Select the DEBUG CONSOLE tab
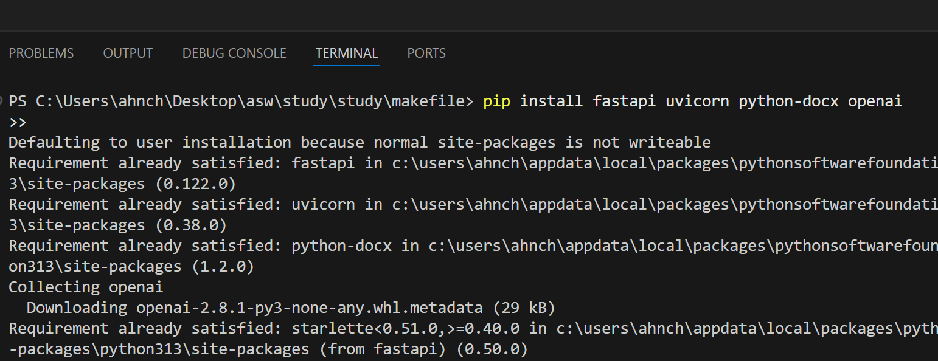 point(234,53)
